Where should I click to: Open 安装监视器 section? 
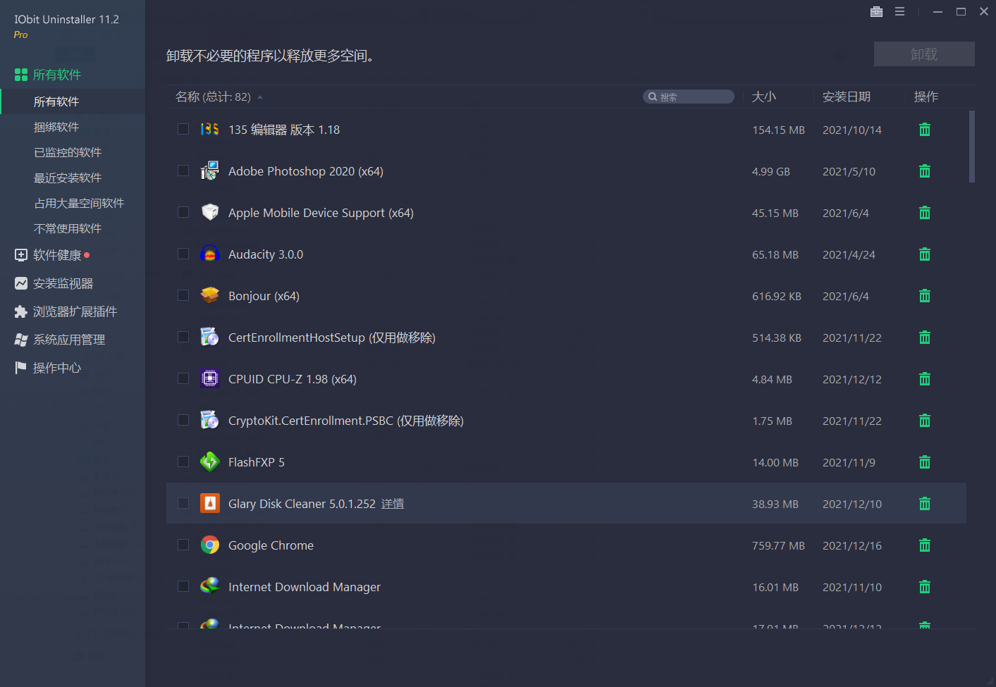pyautogui.click(x=54, y=283)
